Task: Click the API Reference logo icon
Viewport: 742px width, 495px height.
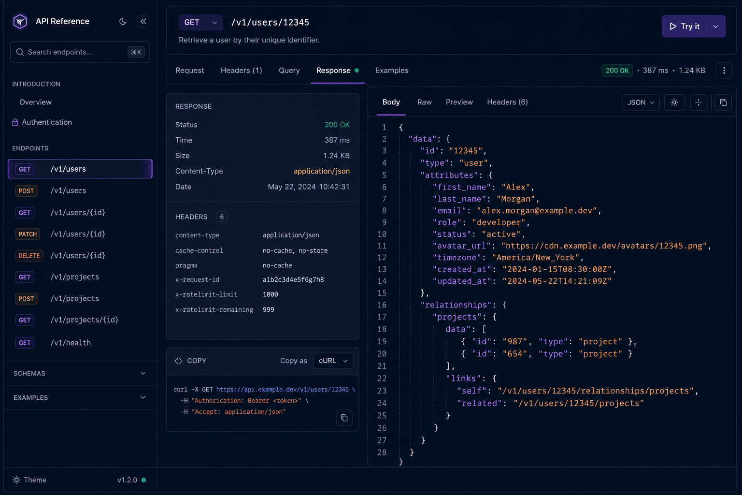Action: coord(20,21)
